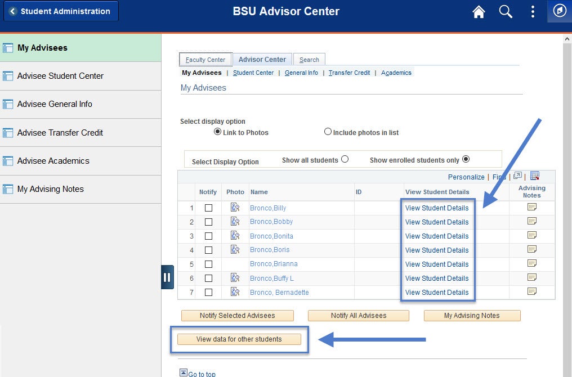This screenshot has height=377, width=572.
Task: Open the three-dot actions menu
Action: pyautogui.click(x=533, y=11)
